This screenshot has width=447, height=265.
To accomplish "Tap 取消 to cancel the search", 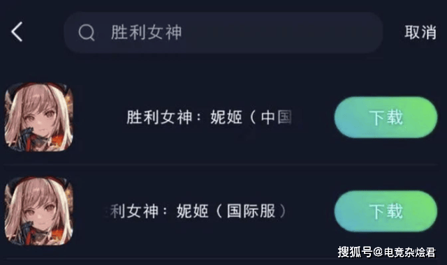I will pos(420,32).
